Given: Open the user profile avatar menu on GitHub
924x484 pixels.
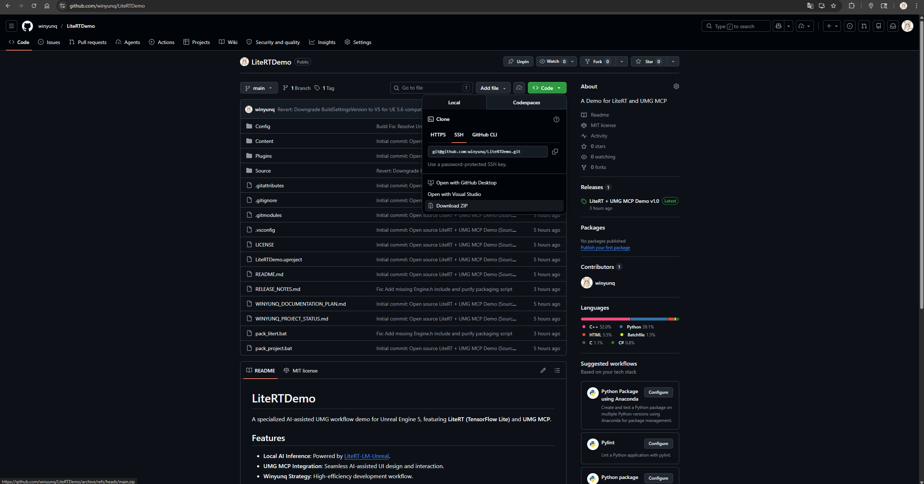Looking at the screenshot, I should tap(907, 26).
